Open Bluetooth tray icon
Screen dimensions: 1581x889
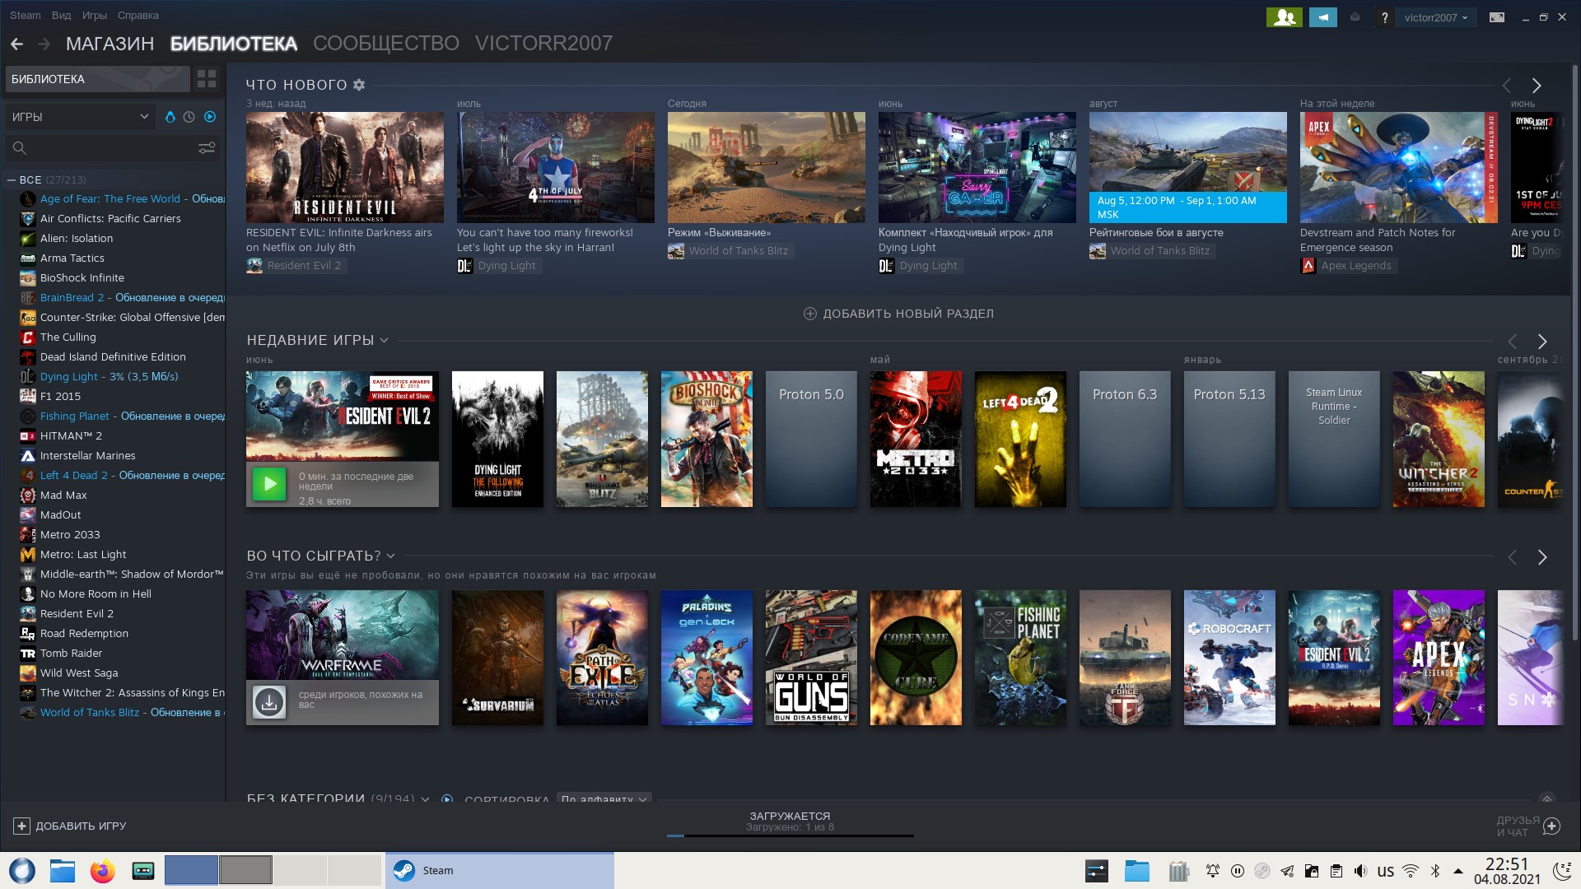point(1434,871)
